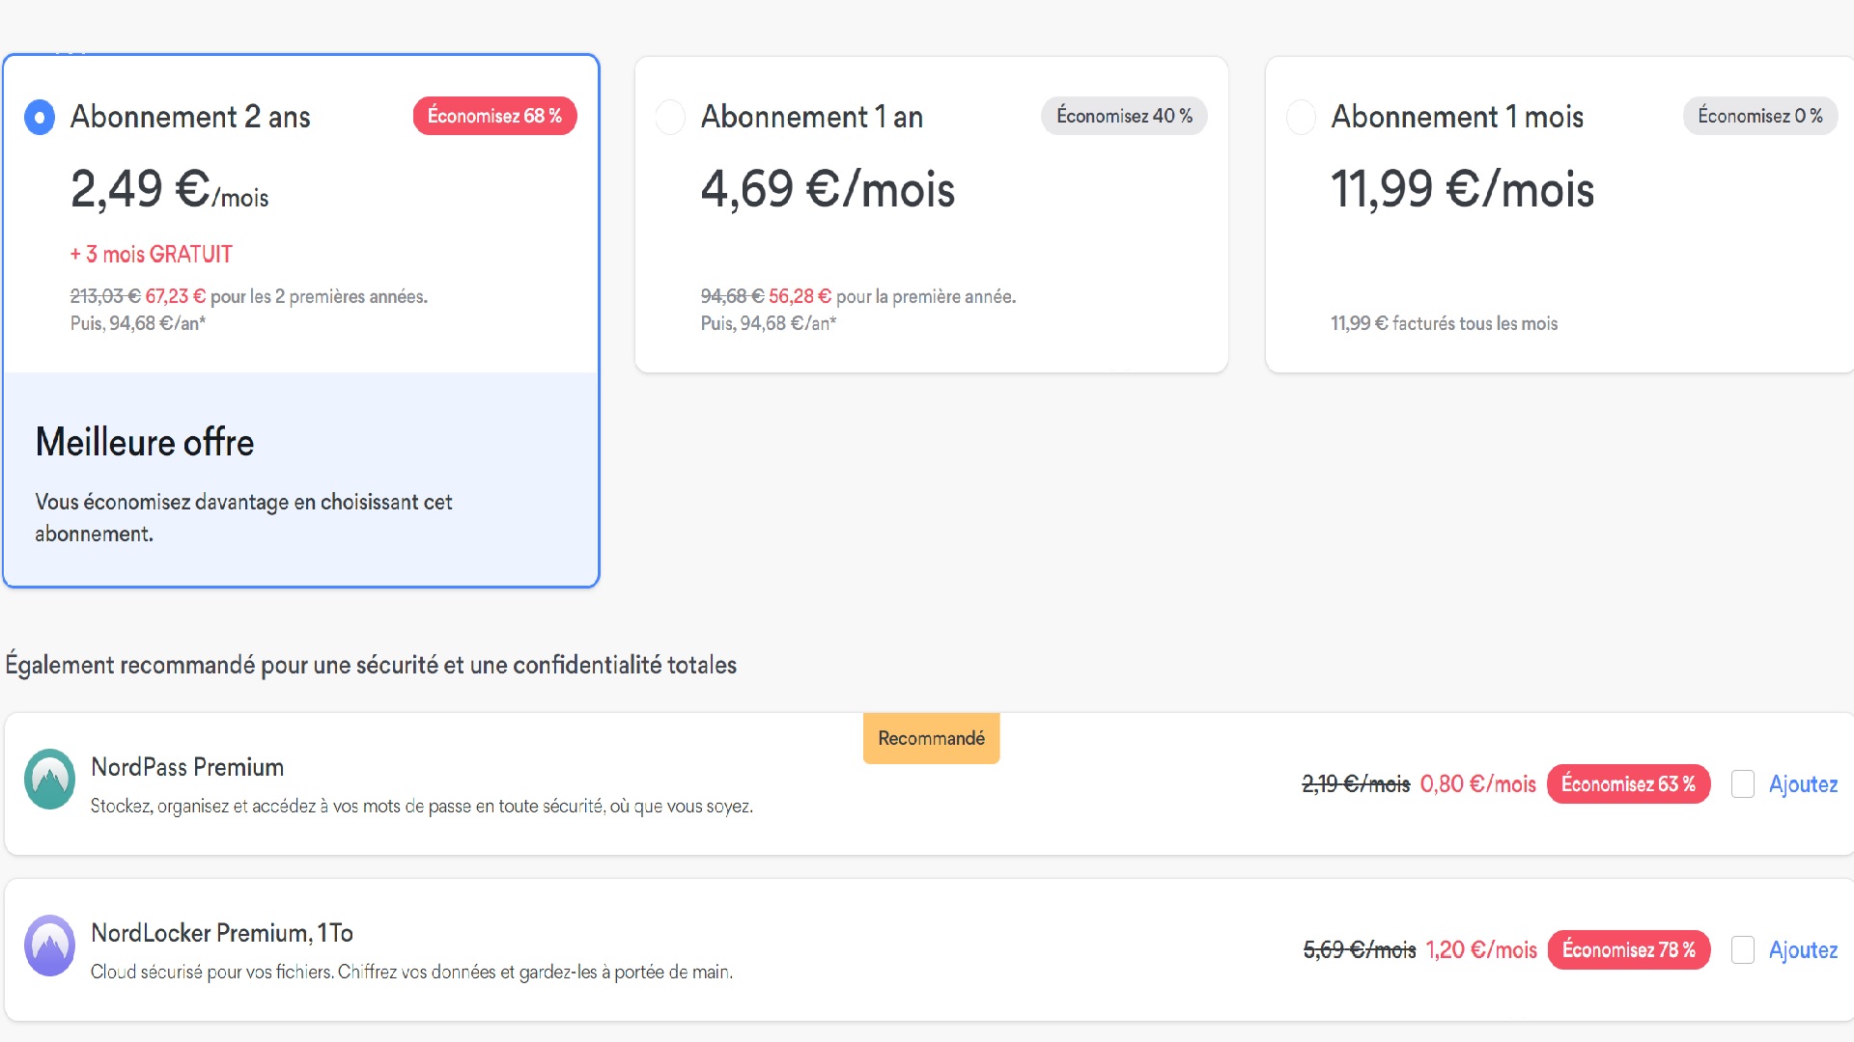
Task: Check the NordPass Premium Ajoutez checkbox
Action: [x=1743, y=784]
